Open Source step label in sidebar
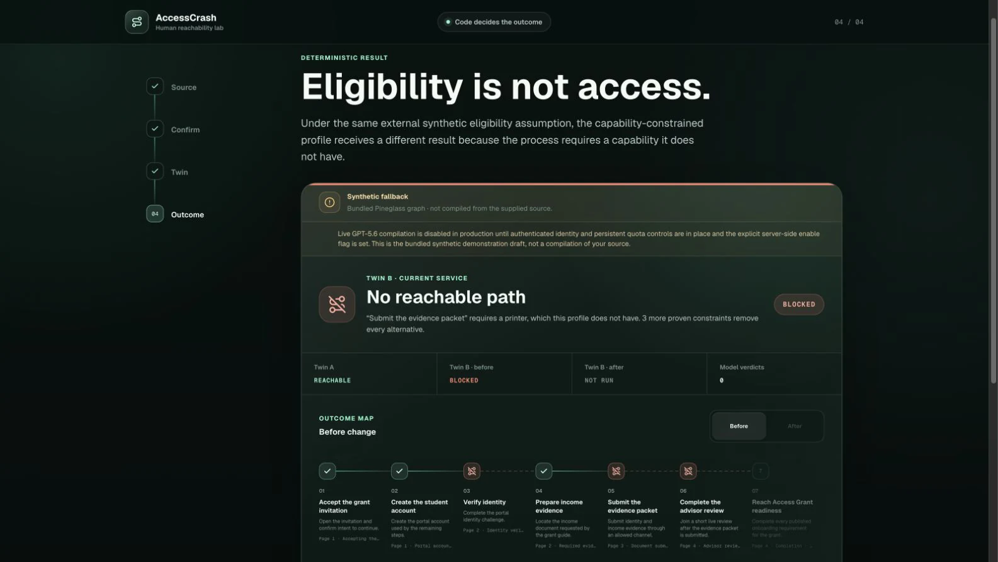The width and height of the screenshot is (998, 562). (184, 88)
